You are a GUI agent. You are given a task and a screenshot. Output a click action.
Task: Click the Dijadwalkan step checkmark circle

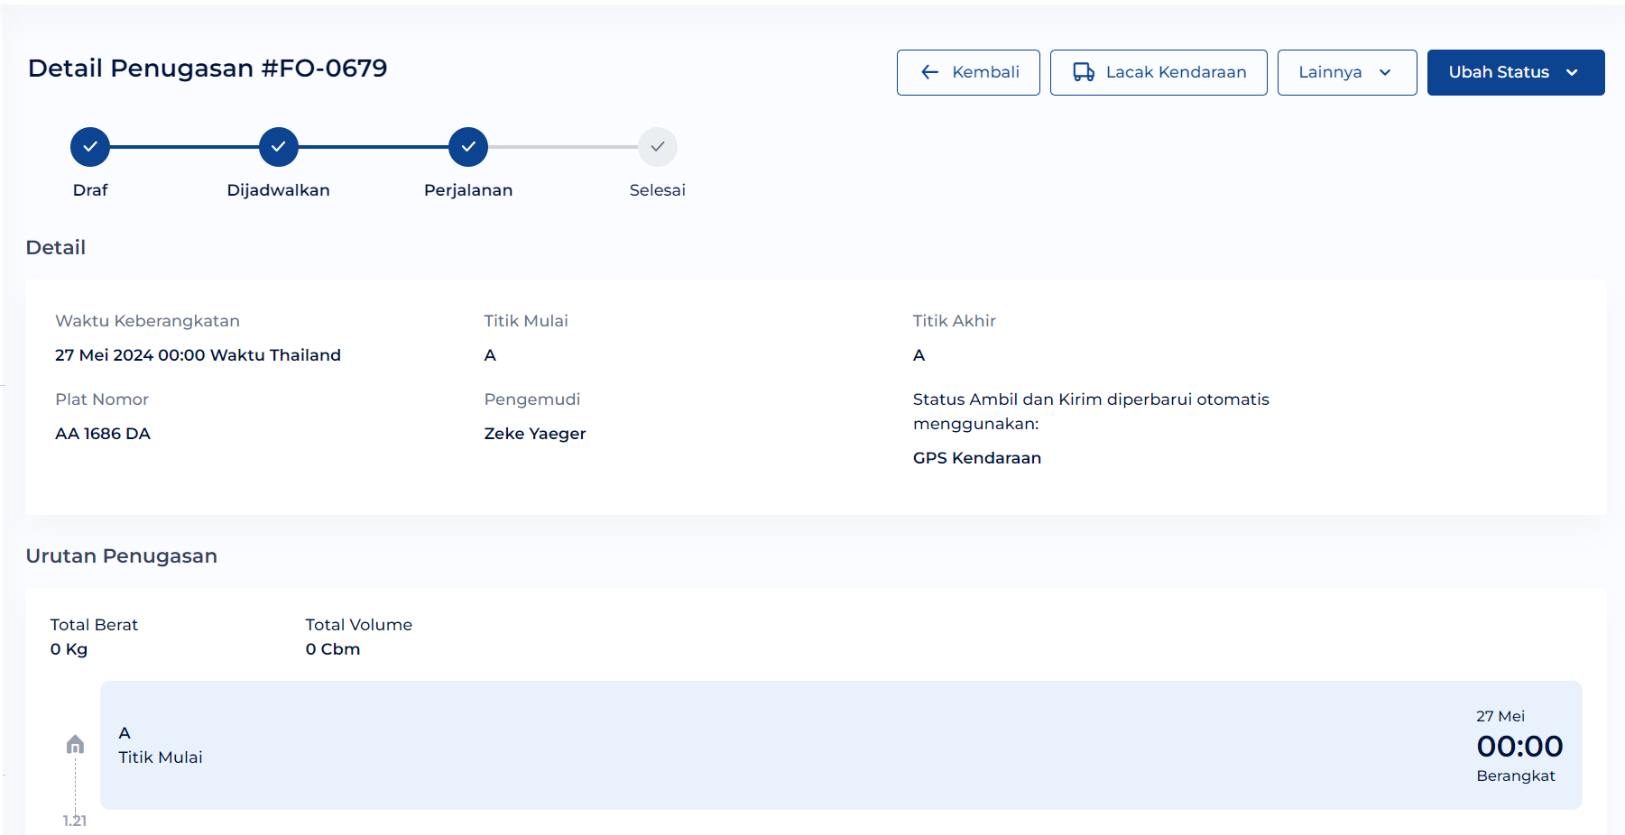tap(279, 147)
